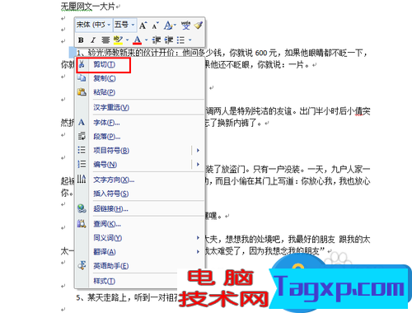Expand the 项目符号(B) submenu arrow
Screen dimensions: 412x313
(x=198, y=151)
